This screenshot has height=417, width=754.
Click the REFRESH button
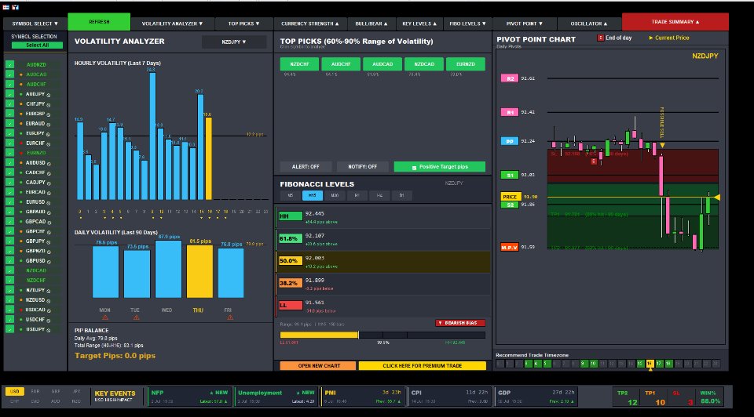pos(99,22)
